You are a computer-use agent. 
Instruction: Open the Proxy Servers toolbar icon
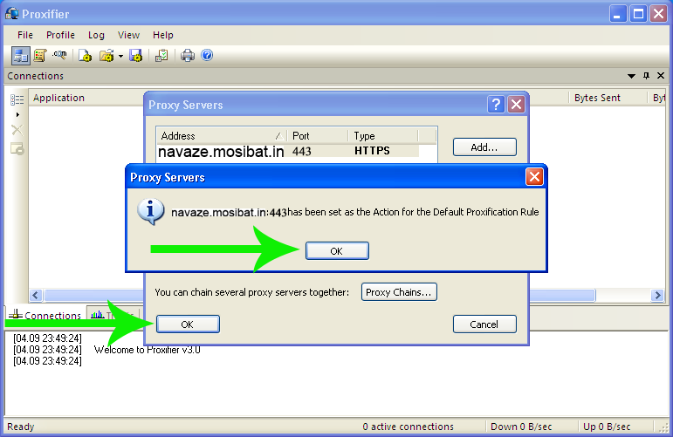tap(20, 56)
